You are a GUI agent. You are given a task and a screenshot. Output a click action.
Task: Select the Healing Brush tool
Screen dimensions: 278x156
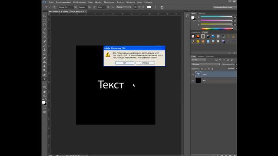point(44,42)
